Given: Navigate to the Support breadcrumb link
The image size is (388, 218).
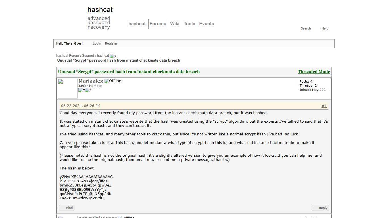Looking at the screenshot, I should pos(88,56).
